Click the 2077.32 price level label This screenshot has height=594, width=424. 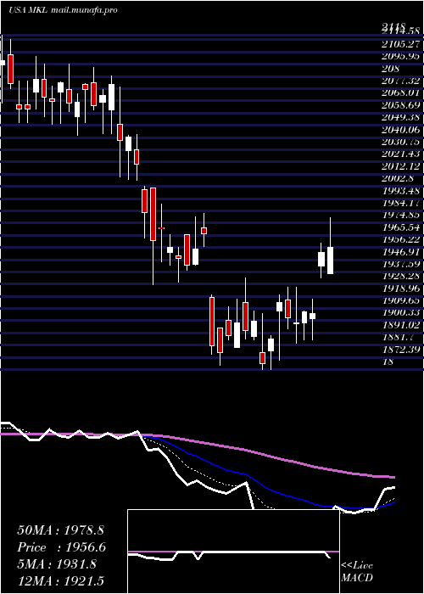click(401, 81)
